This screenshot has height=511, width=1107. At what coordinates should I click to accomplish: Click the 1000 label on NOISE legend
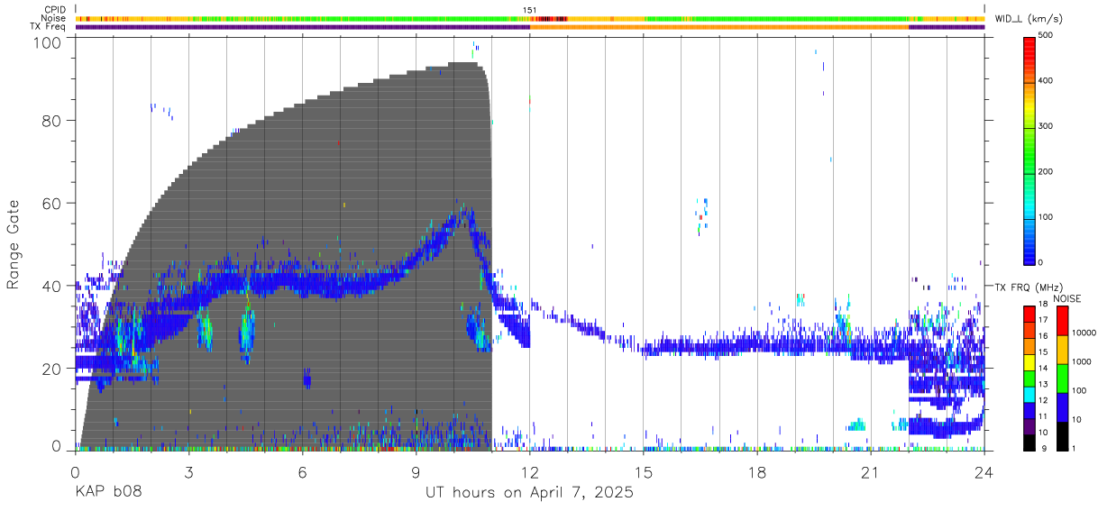(1082, 361)
